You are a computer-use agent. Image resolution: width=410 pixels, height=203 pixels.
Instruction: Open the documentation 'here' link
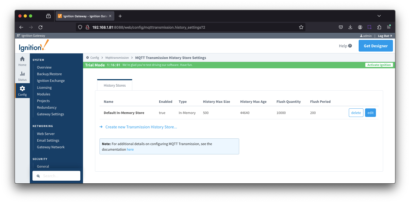pyautogui.click(x=130, y=150)
